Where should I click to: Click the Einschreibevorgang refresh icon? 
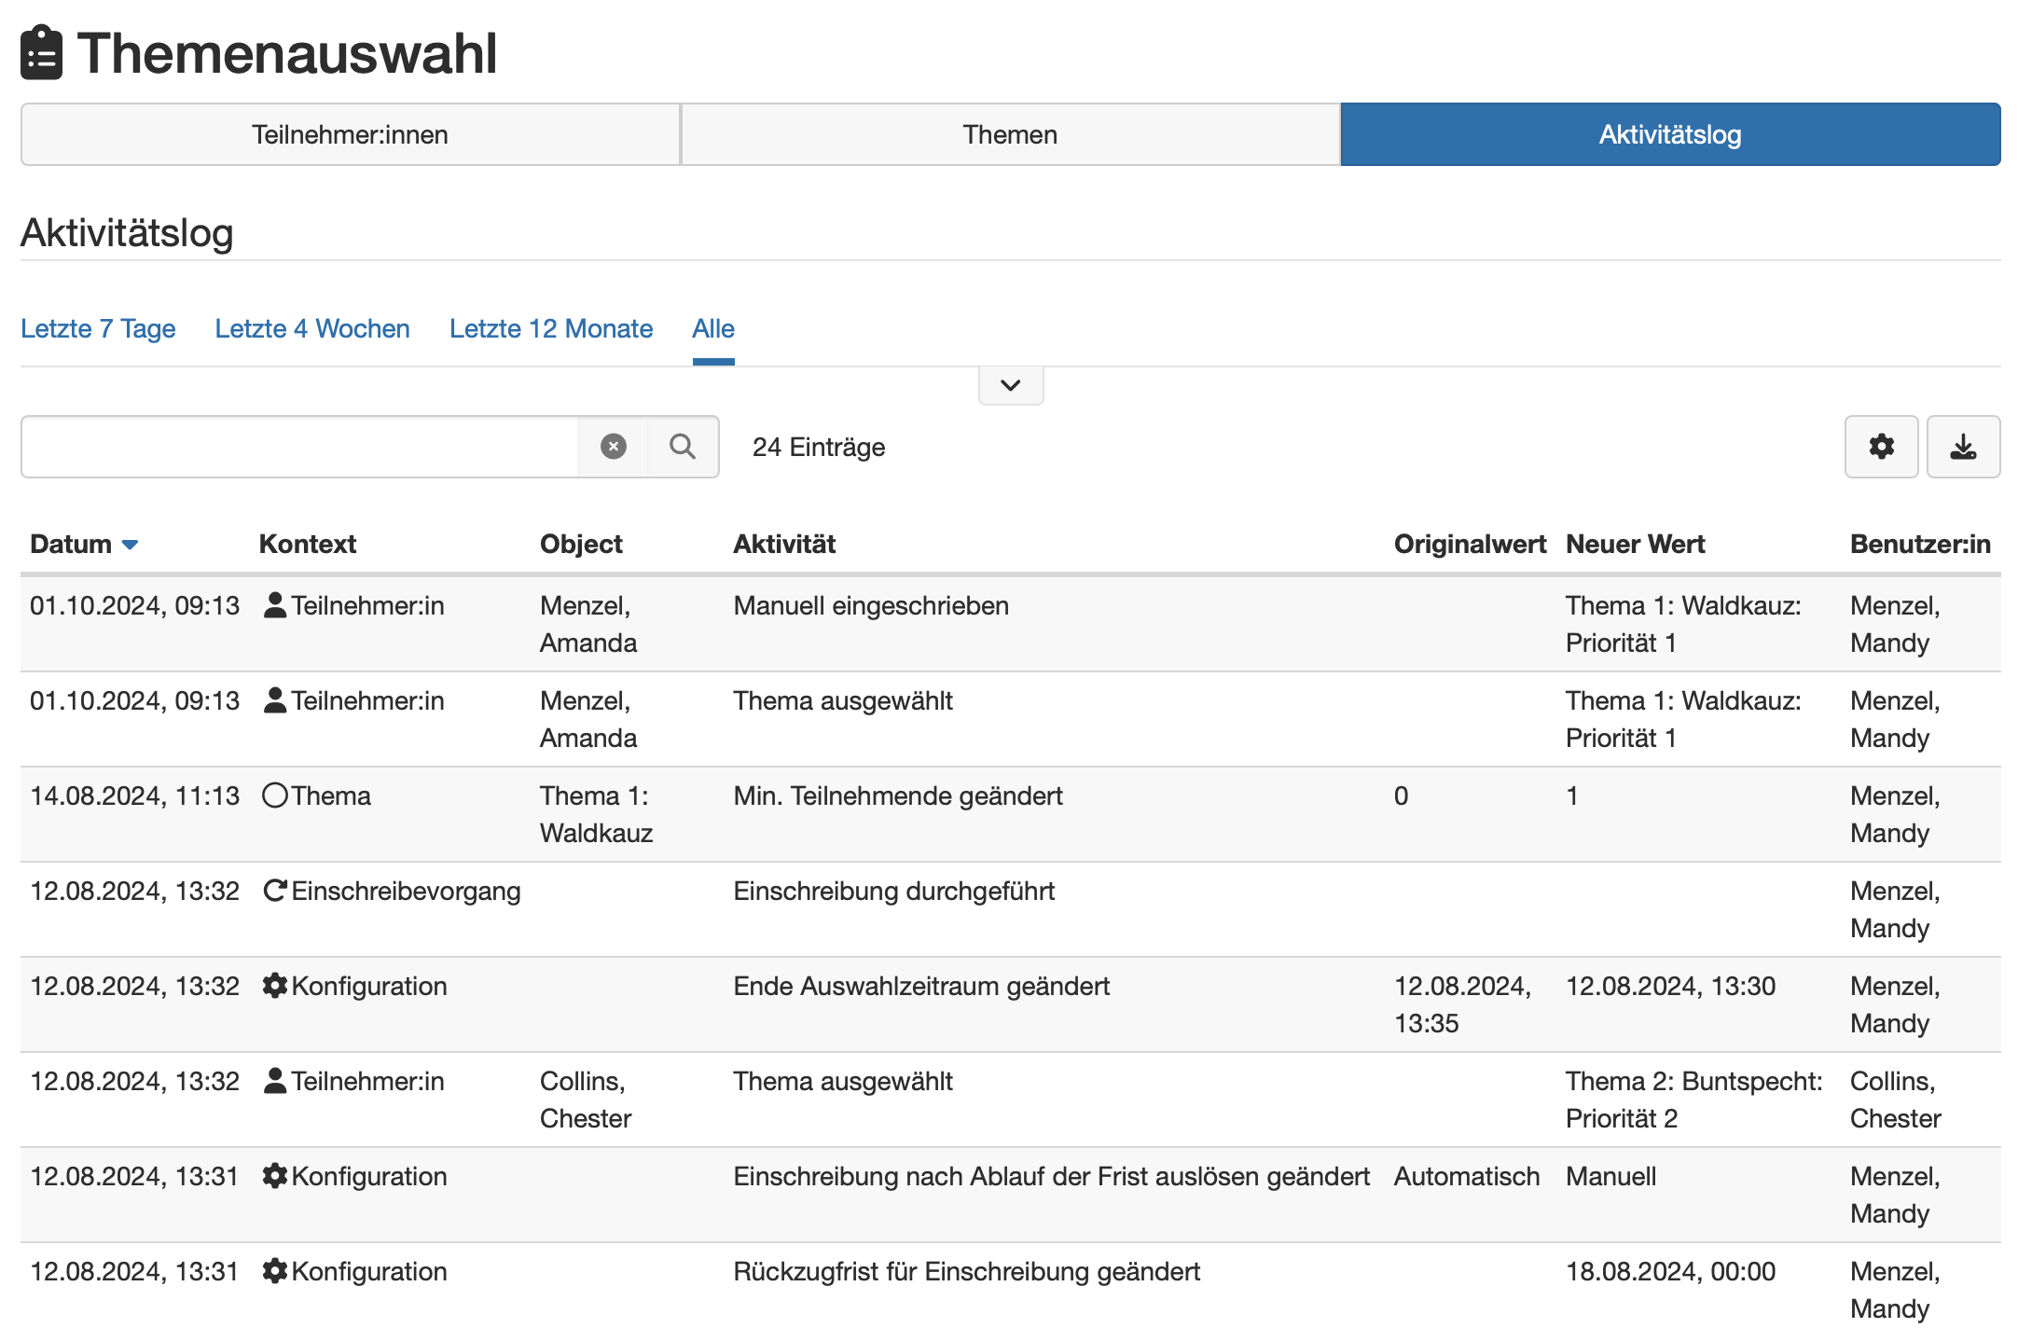tap(274, 891)
